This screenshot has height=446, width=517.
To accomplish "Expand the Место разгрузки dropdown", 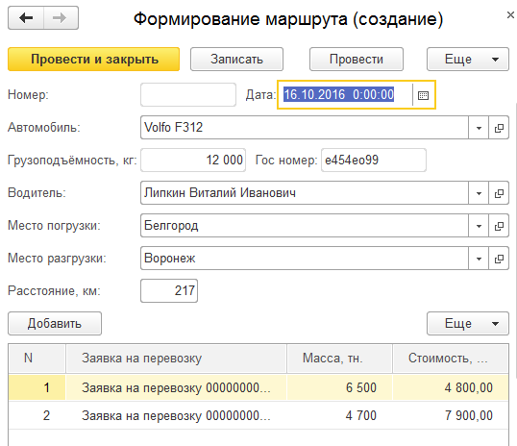I will point(479,259).
